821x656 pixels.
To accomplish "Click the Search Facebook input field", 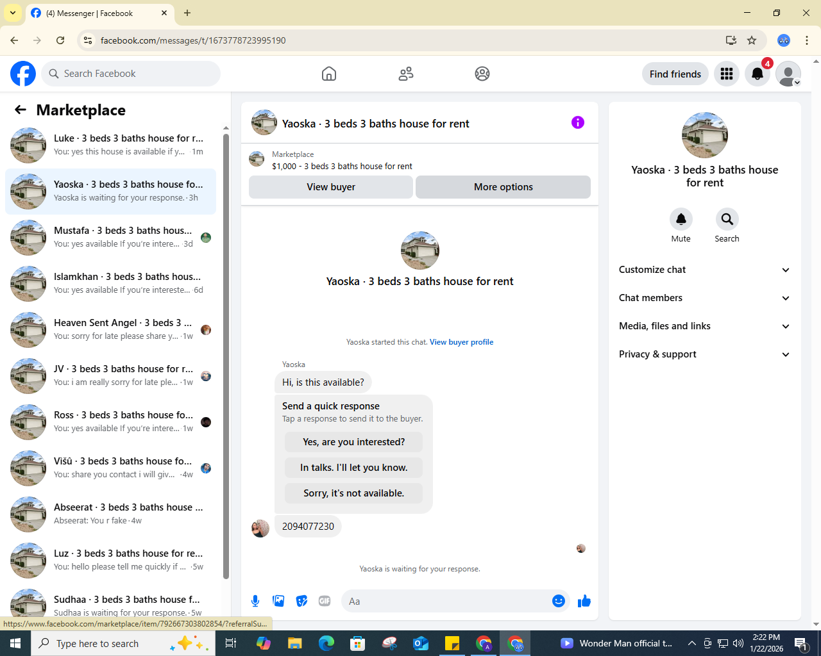I will click(131, 74).
